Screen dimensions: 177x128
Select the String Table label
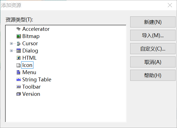pyautogui.click(x=37, y=80)
